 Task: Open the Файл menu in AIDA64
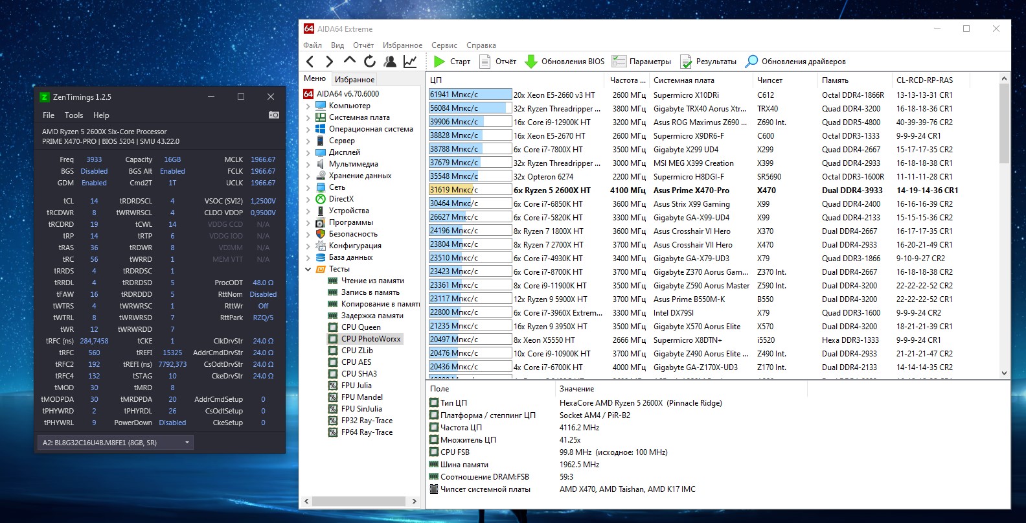click(x=313, y=45)
